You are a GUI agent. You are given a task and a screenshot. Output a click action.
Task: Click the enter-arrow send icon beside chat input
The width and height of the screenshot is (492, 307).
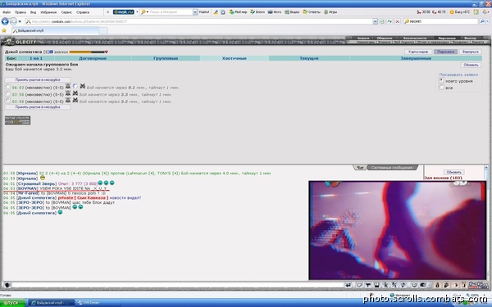pyautogui.click(x=348, y=285)
